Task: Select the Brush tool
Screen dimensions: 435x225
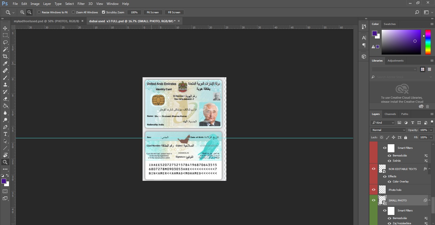Action: tap(5, 78)
